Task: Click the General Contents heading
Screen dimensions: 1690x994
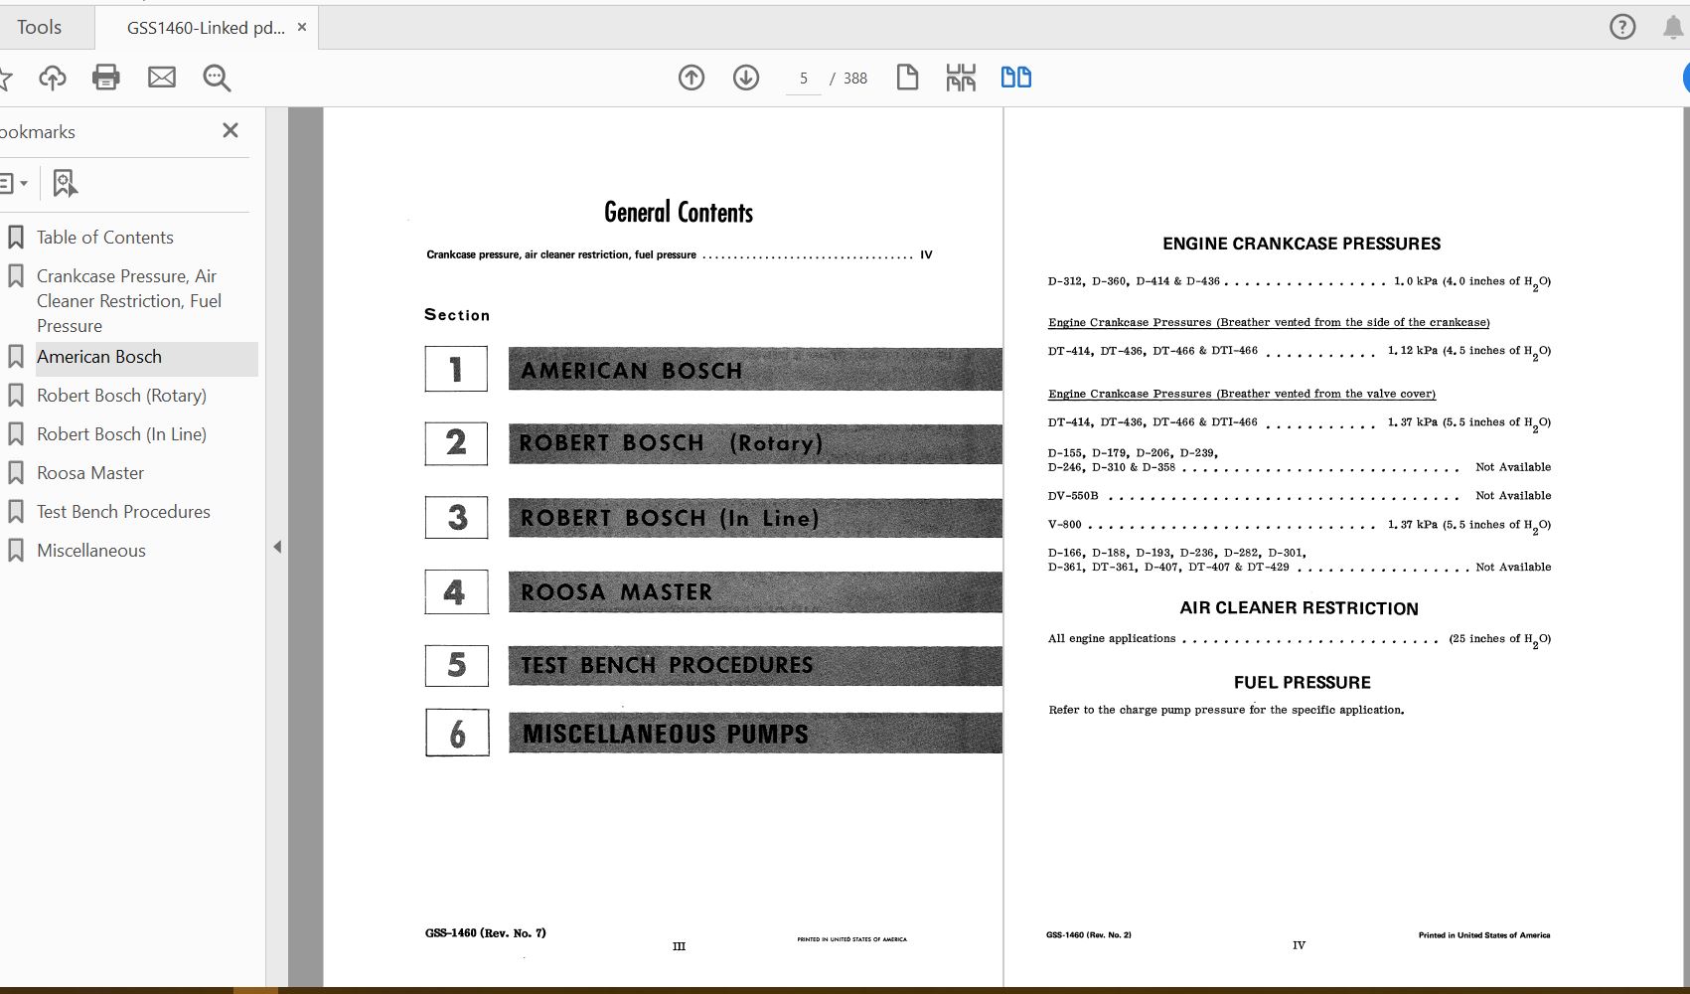Action: [x=679, y=212]
